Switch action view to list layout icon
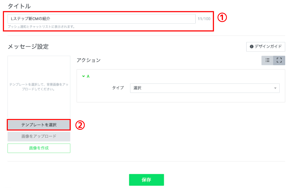The image size is (293, 188). pyautogui.click(x=267, y=60)
